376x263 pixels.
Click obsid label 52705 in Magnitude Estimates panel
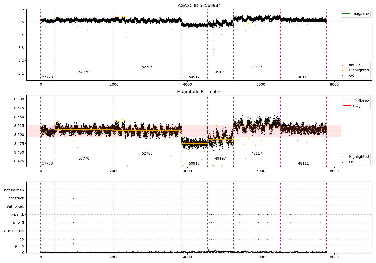pyautogui.click(x=147, y=154)
